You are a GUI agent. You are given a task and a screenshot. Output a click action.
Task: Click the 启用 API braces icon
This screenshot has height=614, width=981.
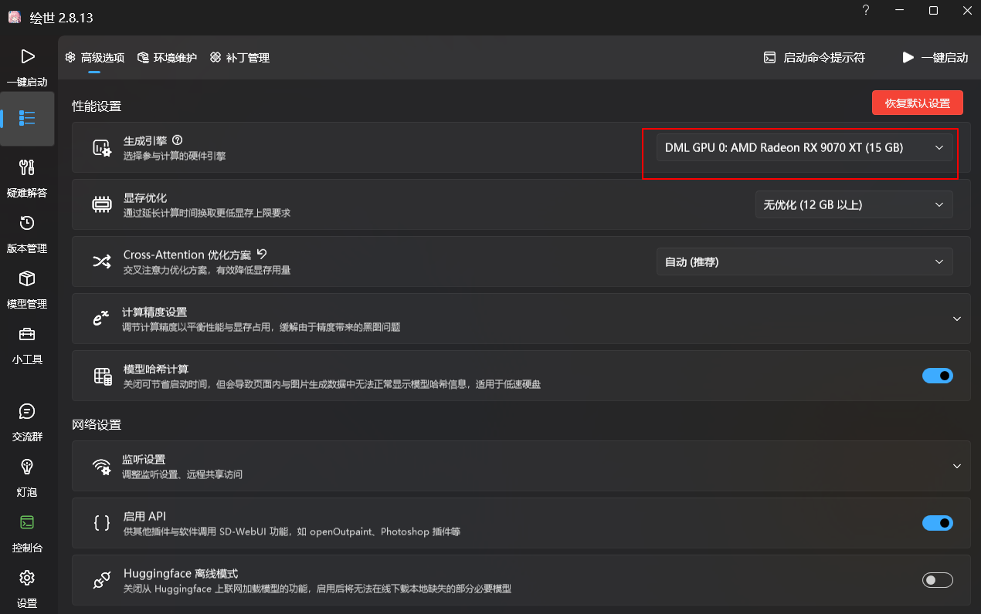pos(101,523)
